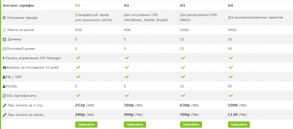The width and height of the screenshot is (293, 129).
Task: Click the H4 checkmark in SSL-сертификаты row
Action: (x=231, y=95)
